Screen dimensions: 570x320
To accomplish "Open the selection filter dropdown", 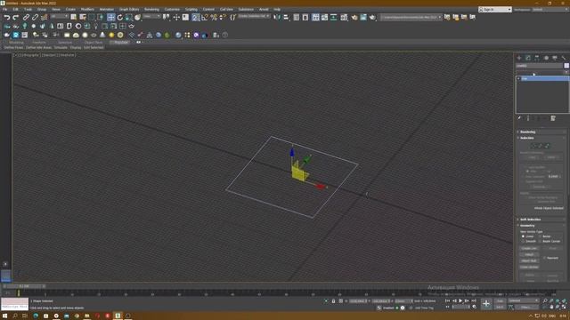I will pyautogui.click(x=60, y=17).
